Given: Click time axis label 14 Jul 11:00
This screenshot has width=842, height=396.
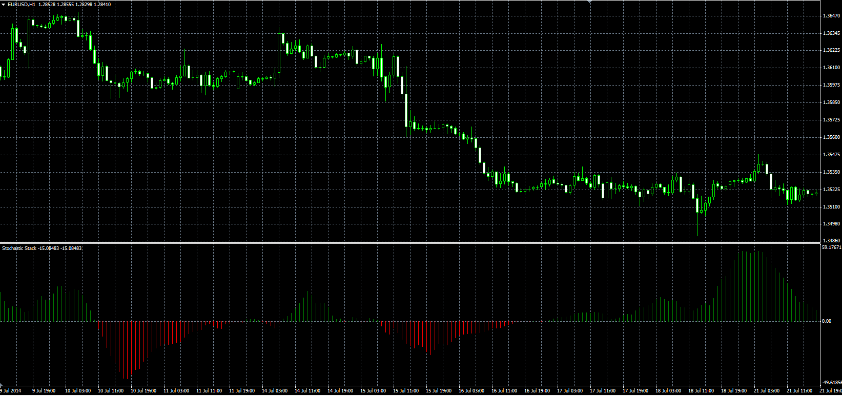Looking at the screenshot, I should (x=307, y=391).
